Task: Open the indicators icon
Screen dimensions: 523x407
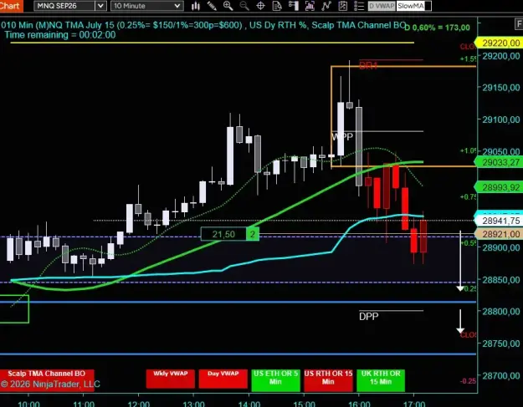Action: [x=310, y=6]
